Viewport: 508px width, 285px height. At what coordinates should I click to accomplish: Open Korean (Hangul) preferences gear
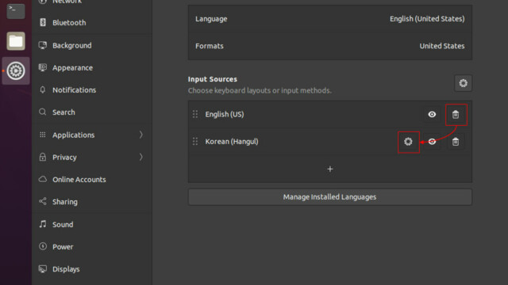point(408,142)
